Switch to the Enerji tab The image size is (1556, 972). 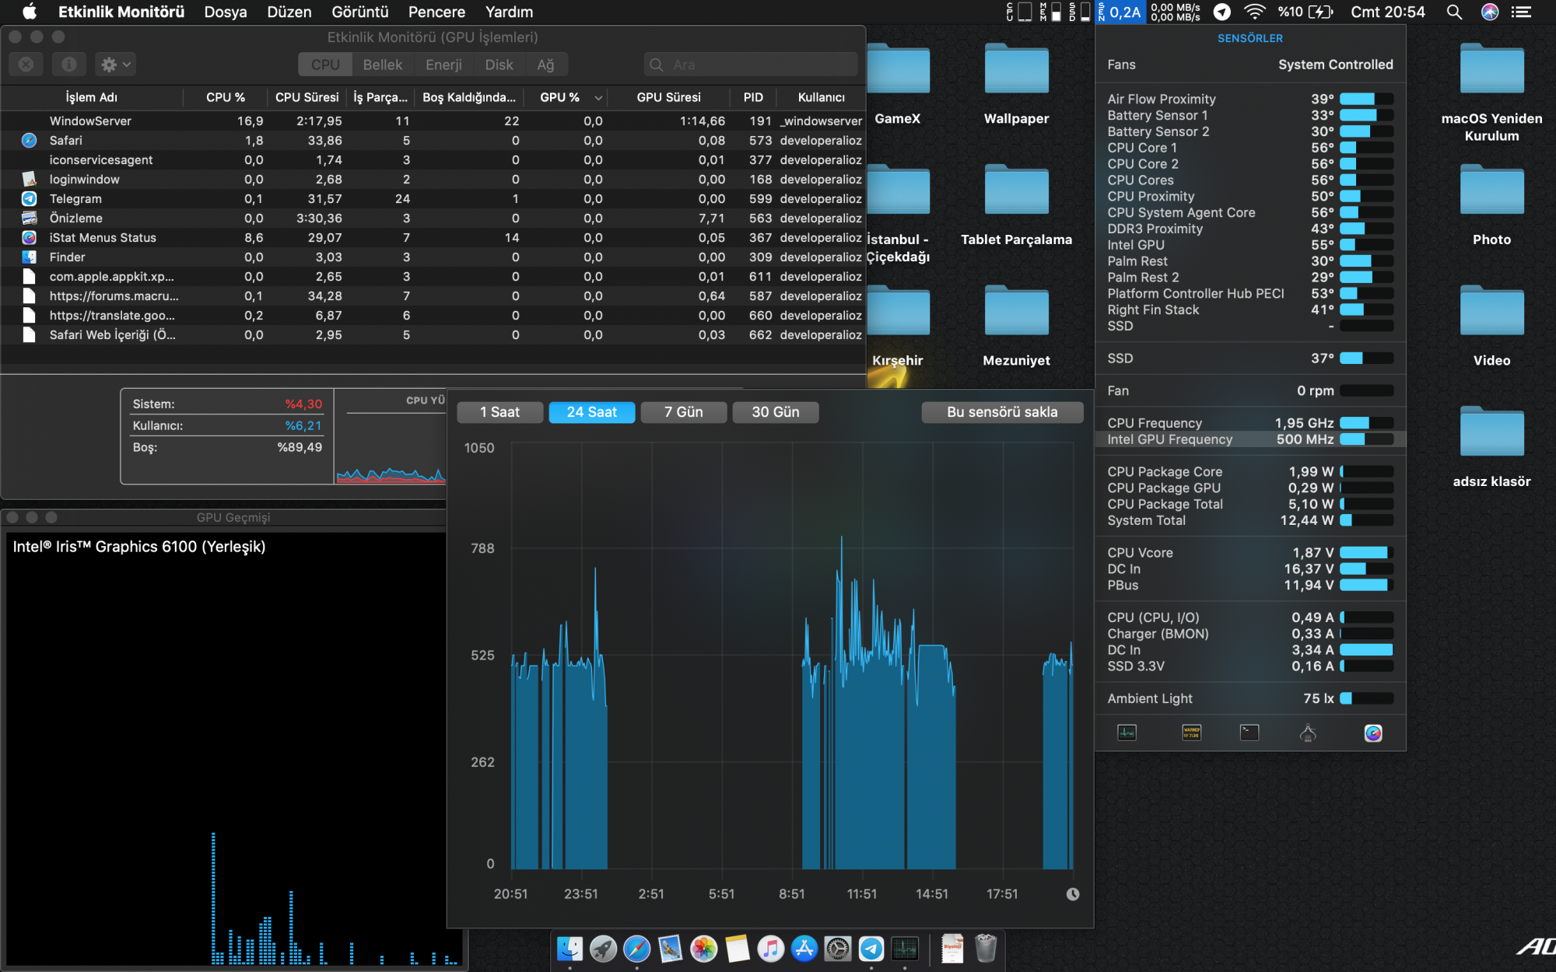[443, 65]
